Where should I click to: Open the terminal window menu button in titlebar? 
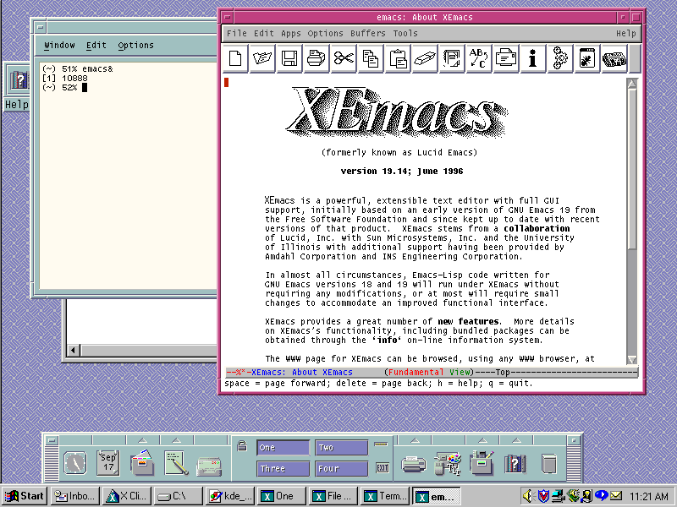tap(40, 27)
